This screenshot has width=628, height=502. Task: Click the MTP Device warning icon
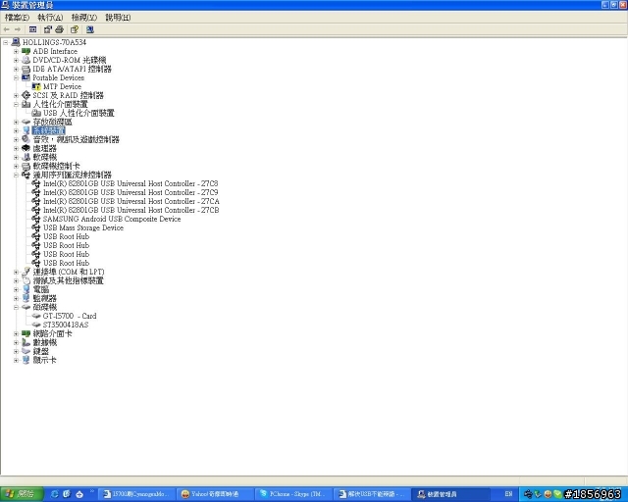36,87
